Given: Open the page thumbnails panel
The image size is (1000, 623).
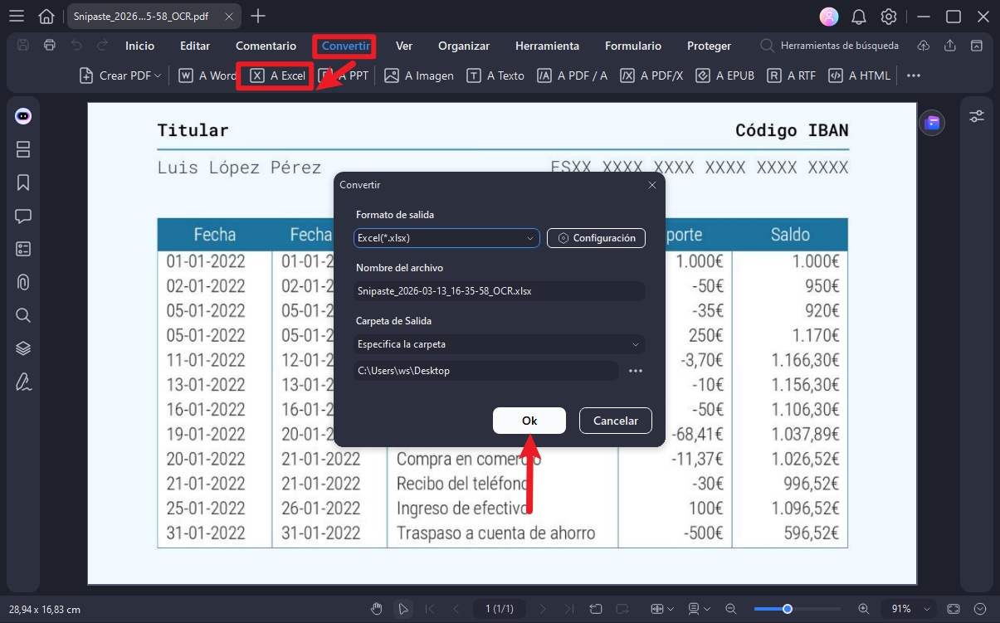Looking at the screenshot, I should (22, 149).
